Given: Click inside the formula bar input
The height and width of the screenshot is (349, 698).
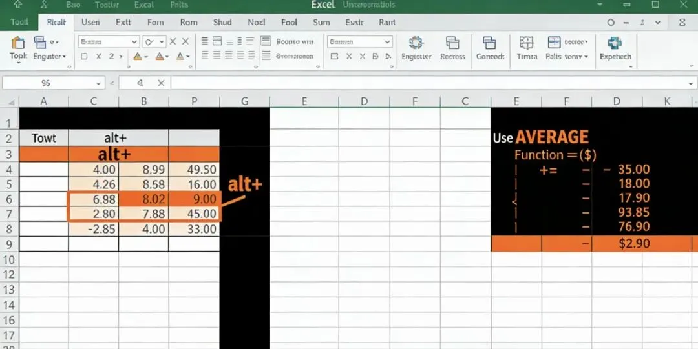Looking at the screenshot, I should click(428, 83).
